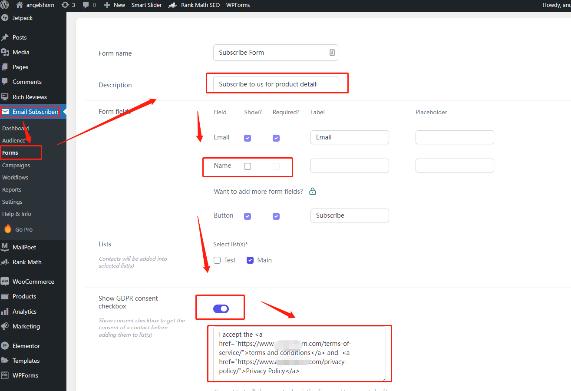
Task: Uncheck the Button Show checkbox
Action: 248,216
